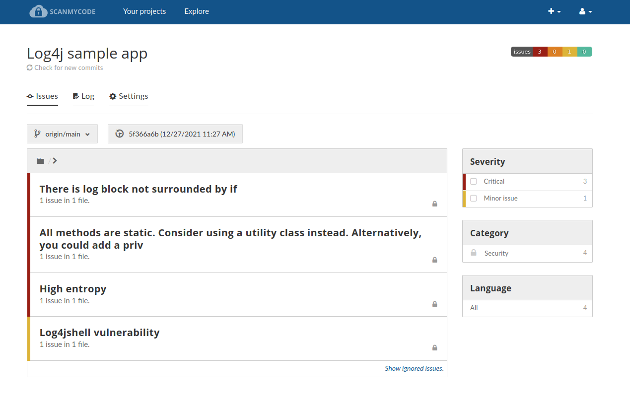
Task: Click the refresh icon near Check for new commits
Action: click(x=30, y=68)
